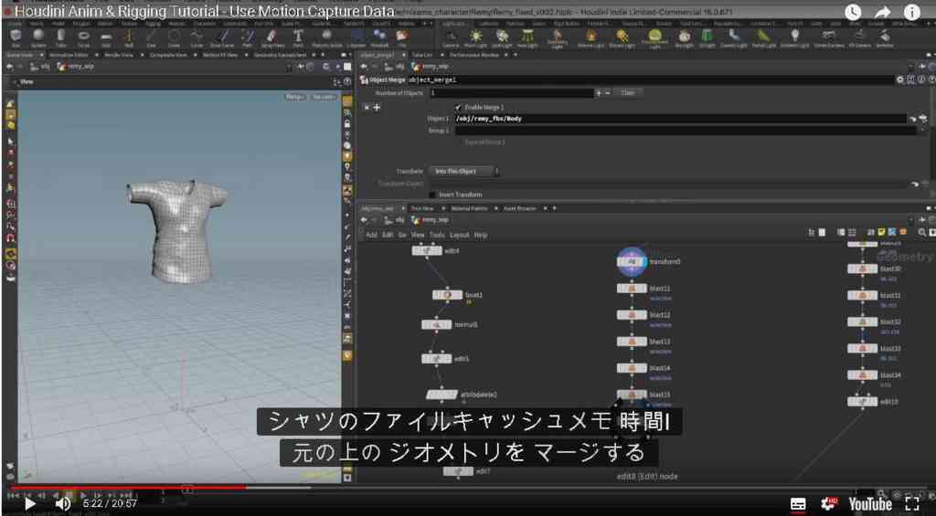Viewport: 936px width, 516px height.
Task: Select the File shelf tool
Action: tap(402, 37)
